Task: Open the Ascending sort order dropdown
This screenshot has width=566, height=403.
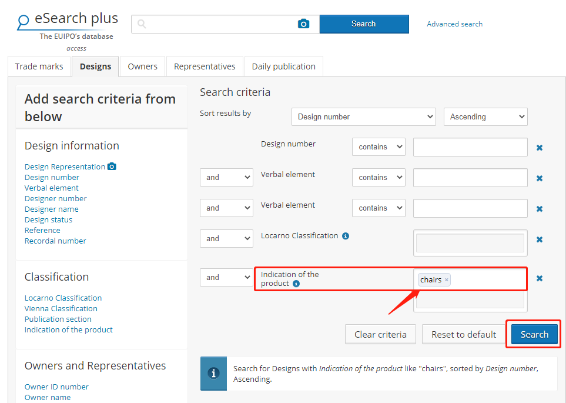Action: point(485,116)
